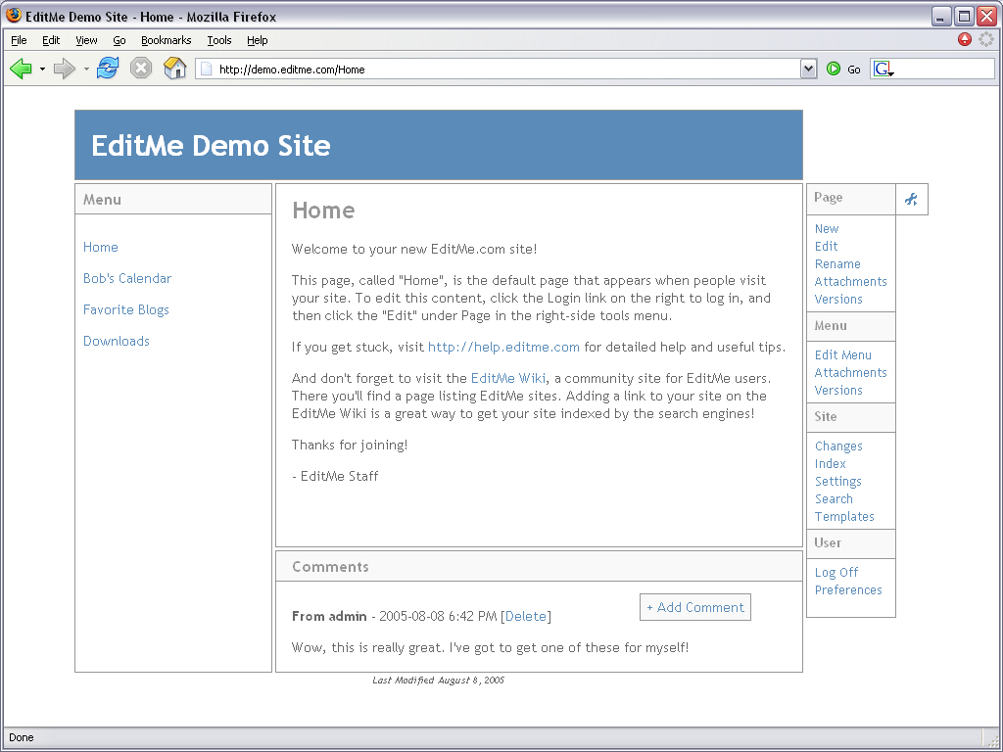Reload the page with the Refresh icon
The width and height of the screenshot is (1003, 752).
(x=108, y=68)
